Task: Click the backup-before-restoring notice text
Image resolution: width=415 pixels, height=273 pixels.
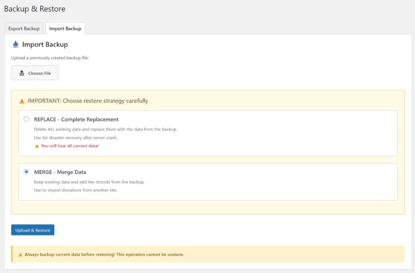Action: [x=102, y=254]
